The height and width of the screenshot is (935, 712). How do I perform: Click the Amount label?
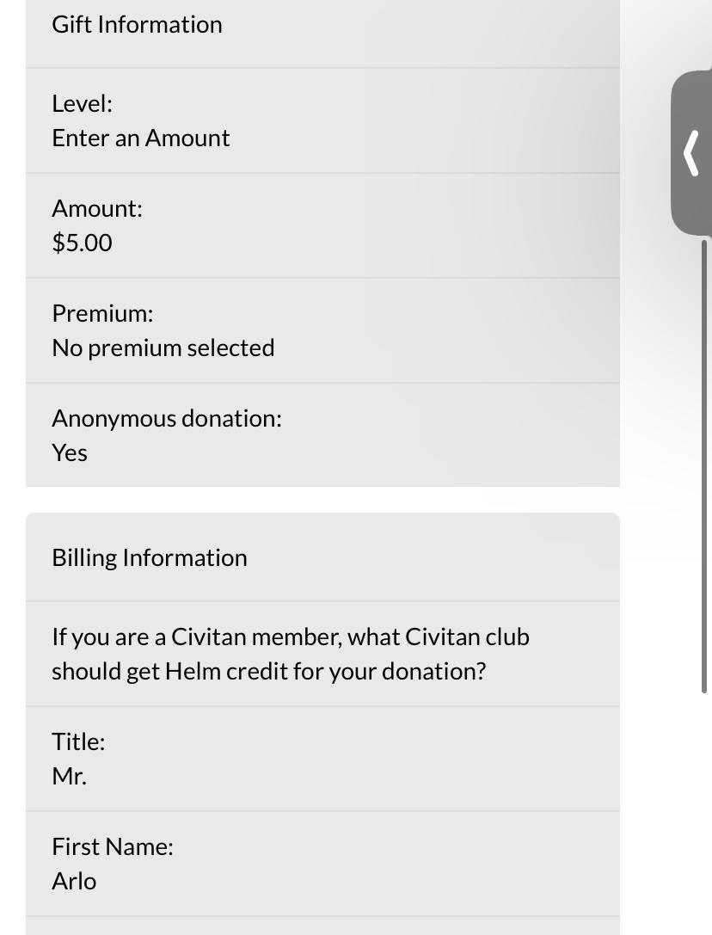tap(97, 208)
